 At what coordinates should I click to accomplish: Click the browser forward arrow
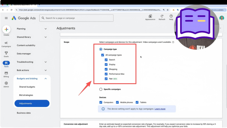click(x=7, y=10)
